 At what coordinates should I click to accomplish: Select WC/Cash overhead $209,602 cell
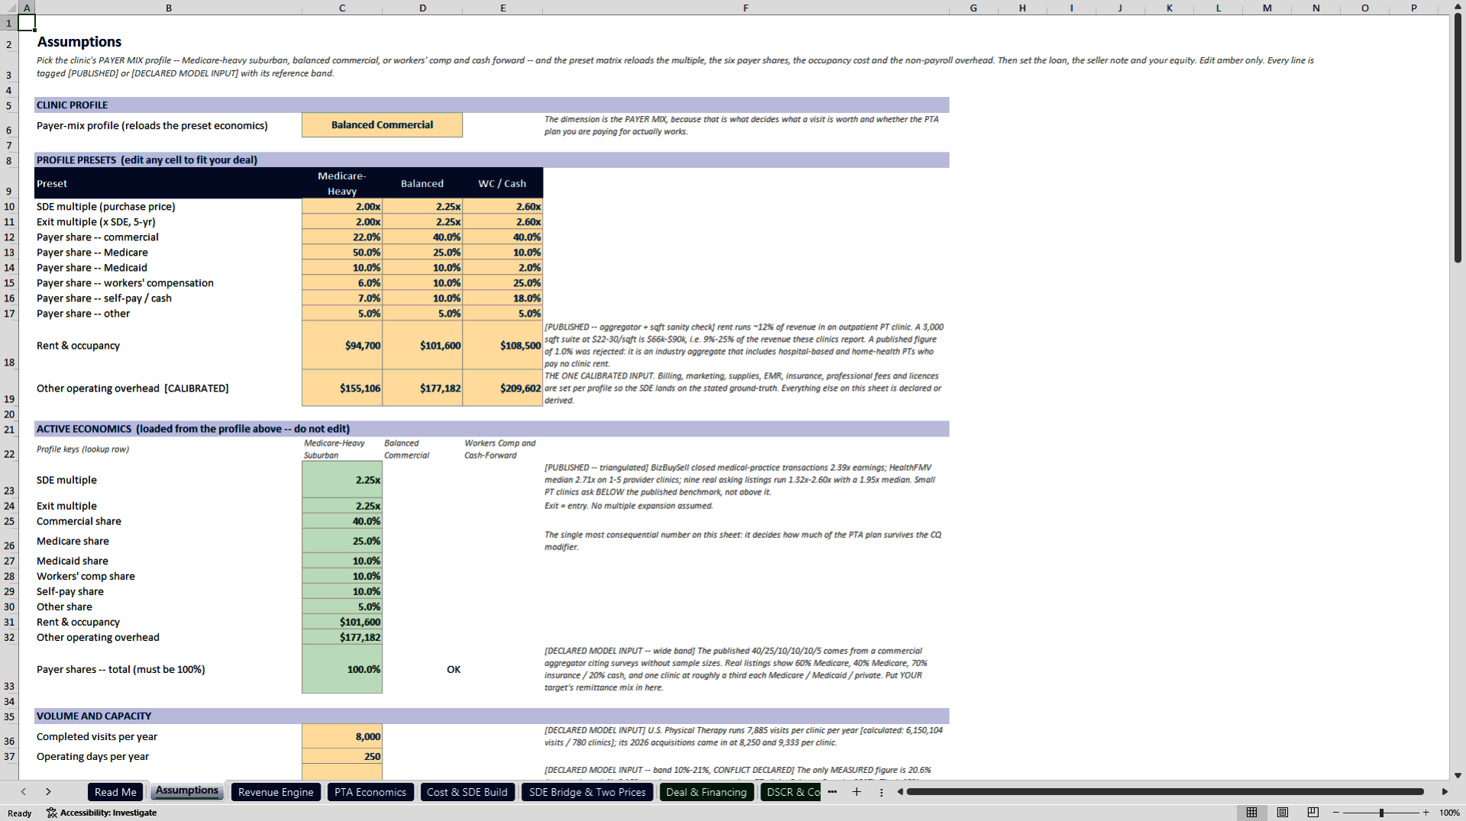tap(502, 388)
